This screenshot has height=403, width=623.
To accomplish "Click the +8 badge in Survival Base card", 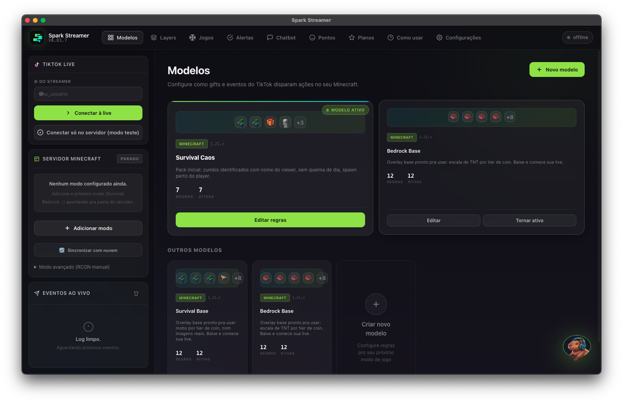I will [238, 278].
